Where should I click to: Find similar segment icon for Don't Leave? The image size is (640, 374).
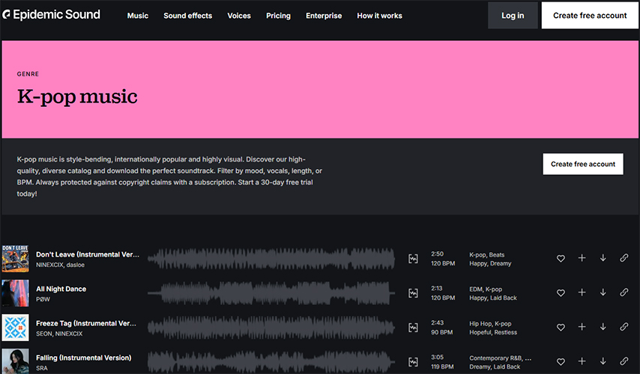[413, 258]
